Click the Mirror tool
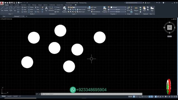This screenshot has height=100, width=178. (x=31, y=9)
